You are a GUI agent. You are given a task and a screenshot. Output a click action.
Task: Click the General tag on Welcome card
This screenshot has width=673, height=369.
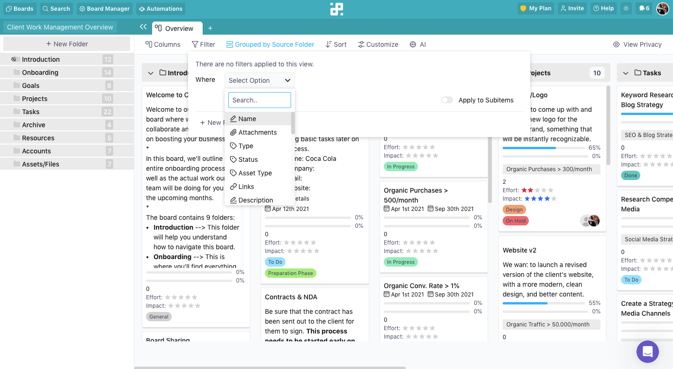(159, 317)
